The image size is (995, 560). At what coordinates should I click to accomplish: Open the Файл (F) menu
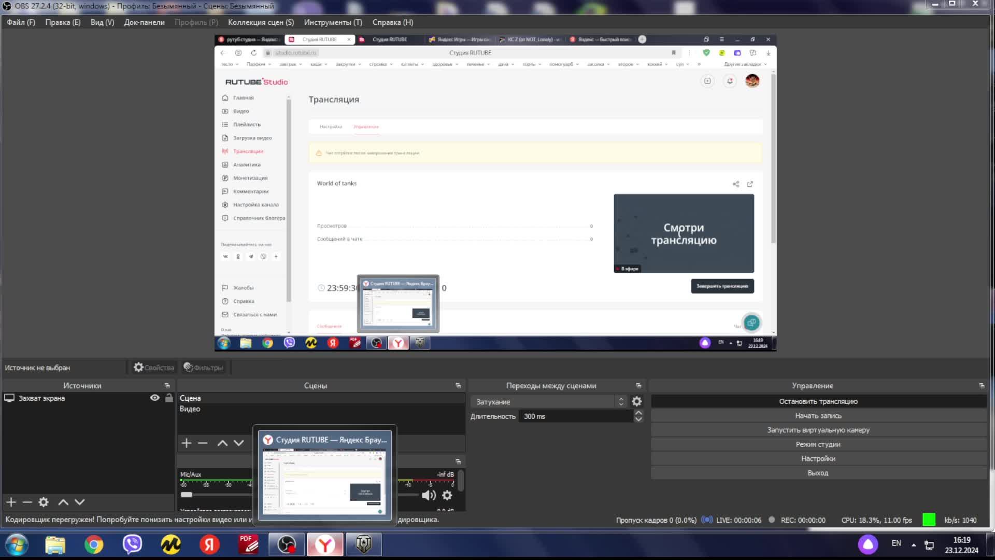coord(21,22)
